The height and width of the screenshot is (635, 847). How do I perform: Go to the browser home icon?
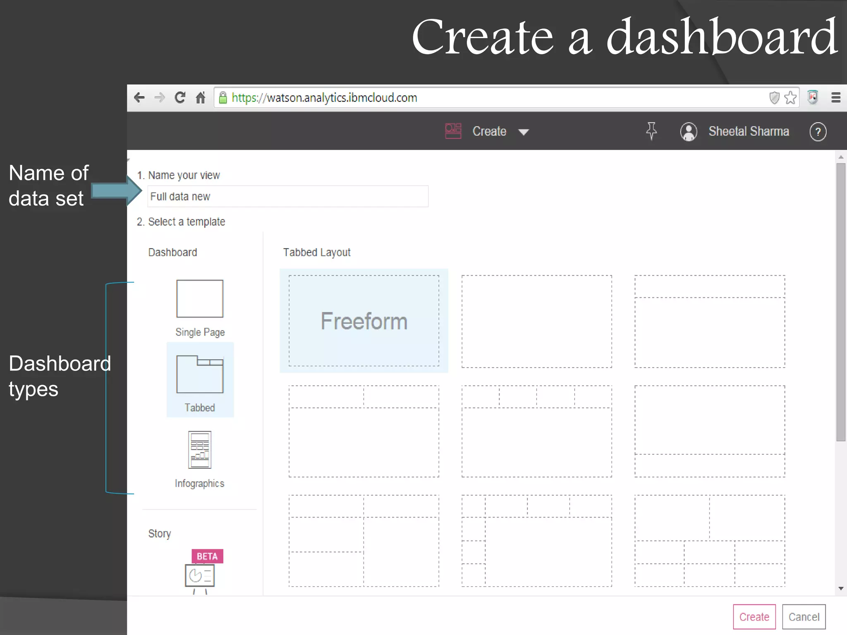[201, 98]
